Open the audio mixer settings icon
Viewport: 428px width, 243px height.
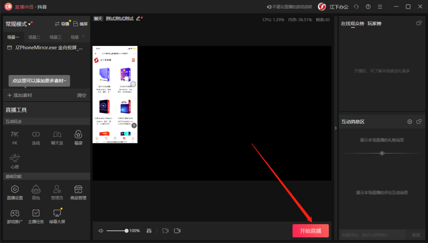(x=149, y=231)
